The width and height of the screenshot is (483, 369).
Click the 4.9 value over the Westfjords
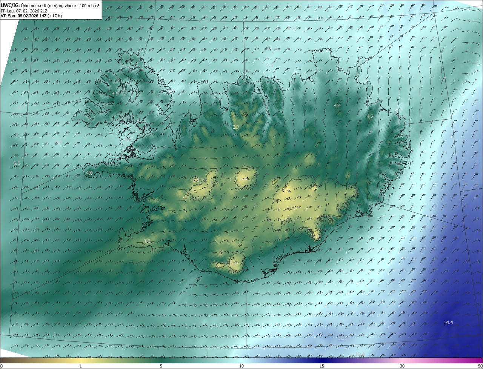point(115,94)
